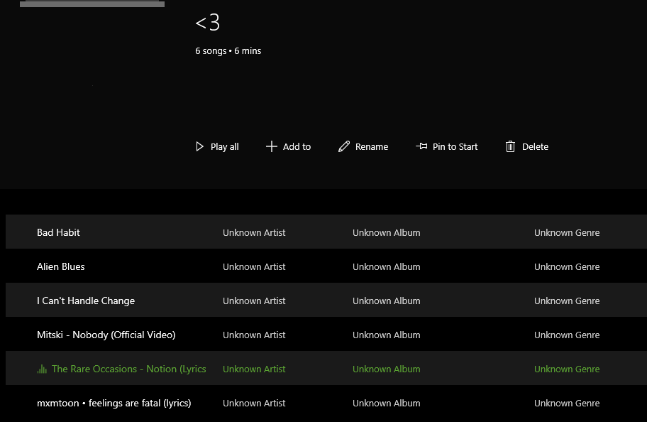
Task: Click Unknown Artist in mxmtoon row
Action: (x=254, y=404)
